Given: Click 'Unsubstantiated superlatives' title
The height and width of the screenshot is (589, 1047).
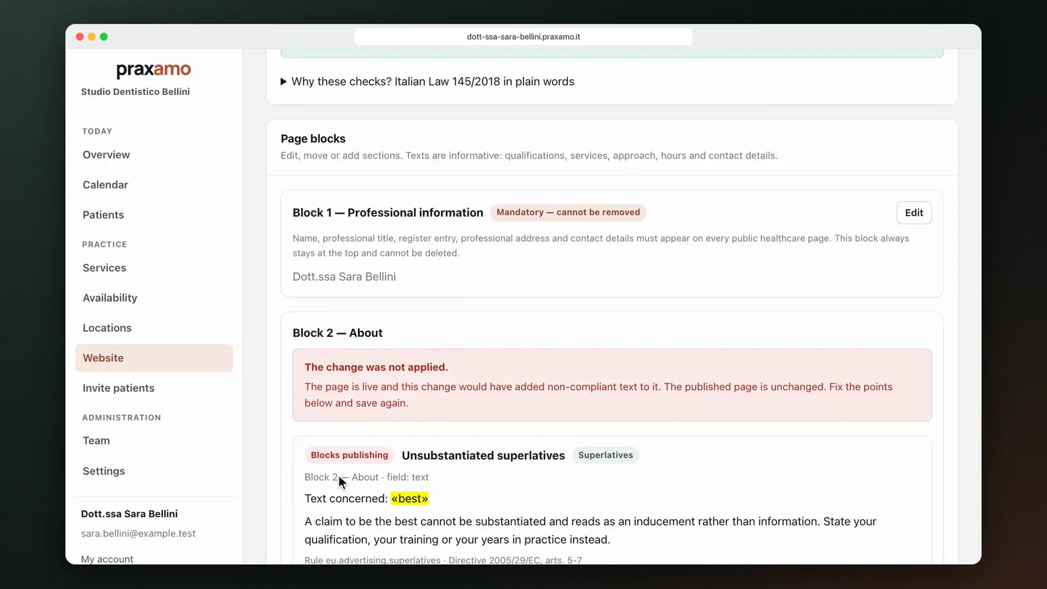Looking at the screenshot, I should coord(483,455).
